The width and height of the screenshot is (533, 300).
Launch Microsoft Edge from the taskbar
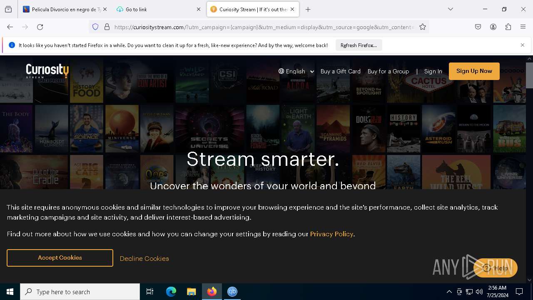[171, 292]
